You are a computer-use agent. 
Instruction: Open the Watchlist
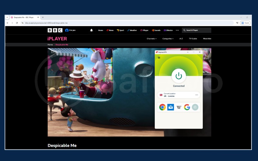[x=207, y=39]
